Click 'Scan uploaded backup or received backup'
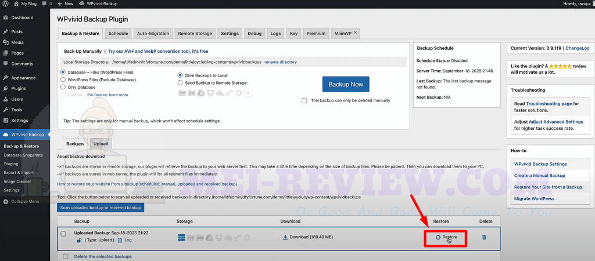This screenshot has height=261, width=595. pos(101,207)
